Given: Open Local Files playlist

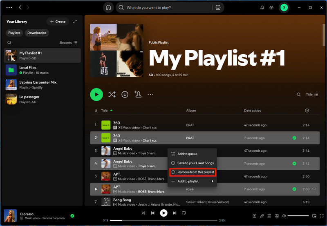Looking at the screenshot, I should click(43, 70).
